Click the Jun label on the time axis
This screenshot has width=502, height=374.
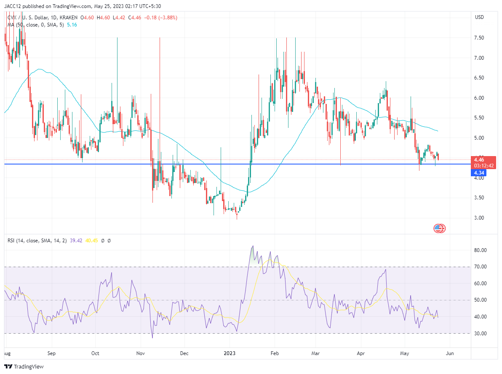[450, 353]
